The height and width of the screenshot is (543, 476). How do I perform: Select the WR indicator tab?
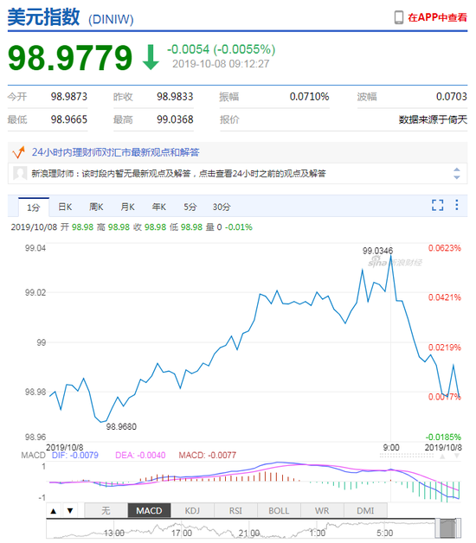coord(322,510)
